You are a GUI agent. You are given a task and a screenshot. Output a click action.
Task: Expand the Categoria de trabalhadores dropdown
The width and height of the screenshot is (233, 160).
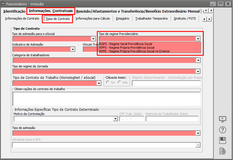(x=198, y=60)
